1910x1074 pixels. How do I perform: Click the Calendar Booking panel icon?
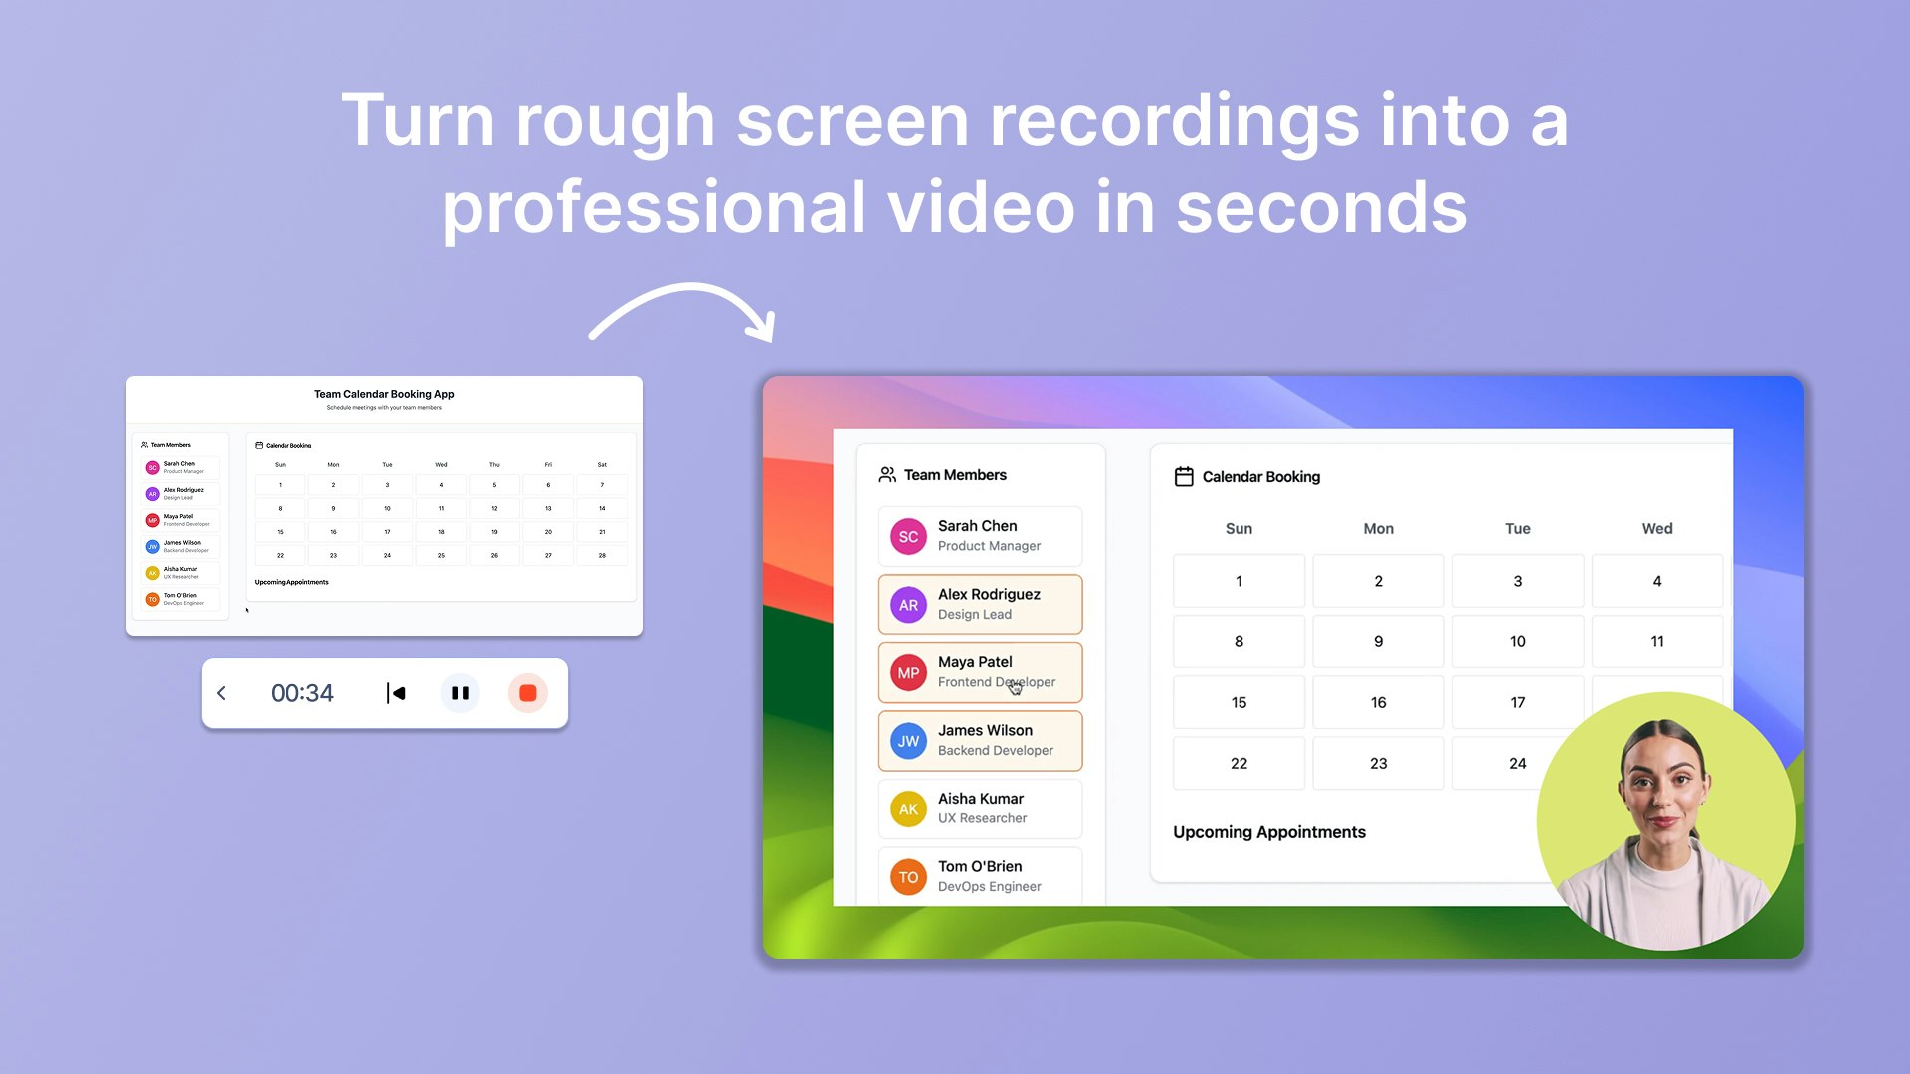pyautogui.click(x=1181, y=476)
